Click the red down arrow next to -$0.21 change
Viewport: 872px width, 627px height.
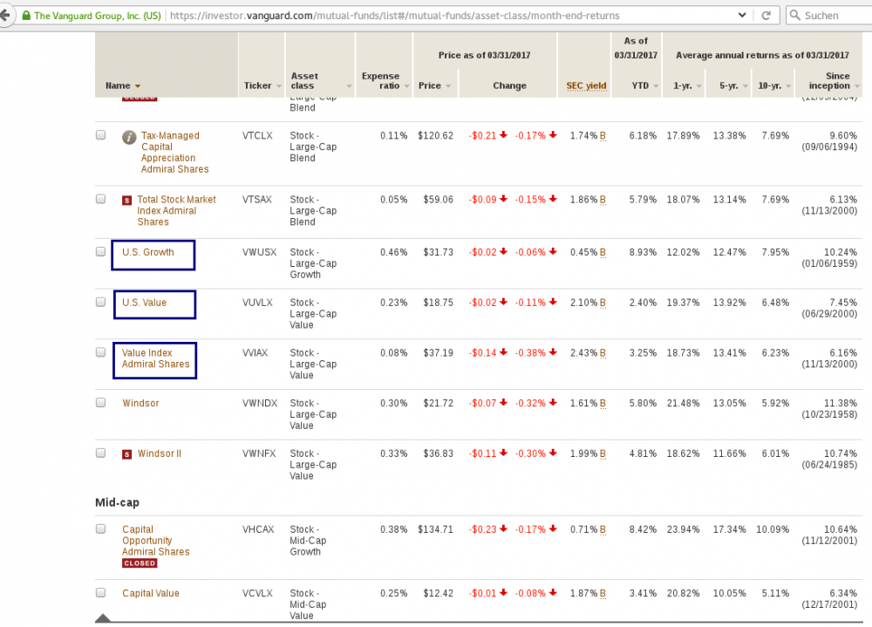[504, 135]
